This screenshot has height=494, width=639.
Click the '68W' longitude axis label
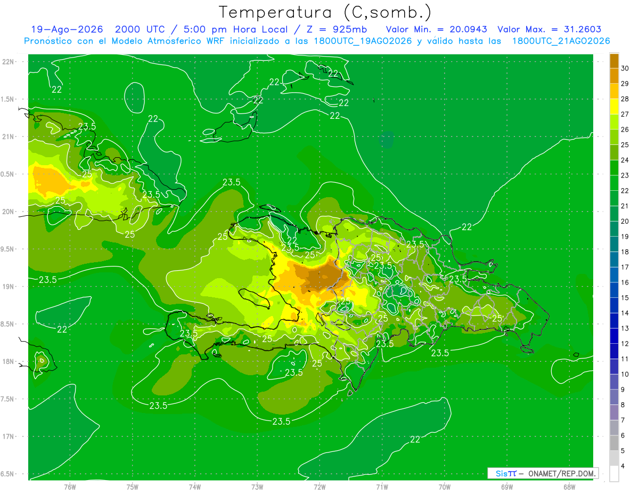pyautogui.click(x=569, y=487)
